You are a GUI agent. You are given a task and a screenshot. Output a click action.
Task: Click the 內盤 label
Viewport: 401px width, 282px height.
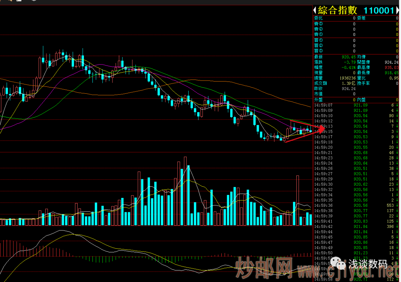click(x=361, y=100)
